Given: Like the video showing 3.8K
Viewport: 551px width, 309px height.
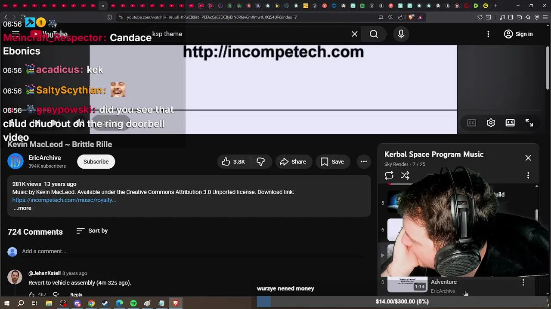Looking at the screenshot, I should (233, 162).
